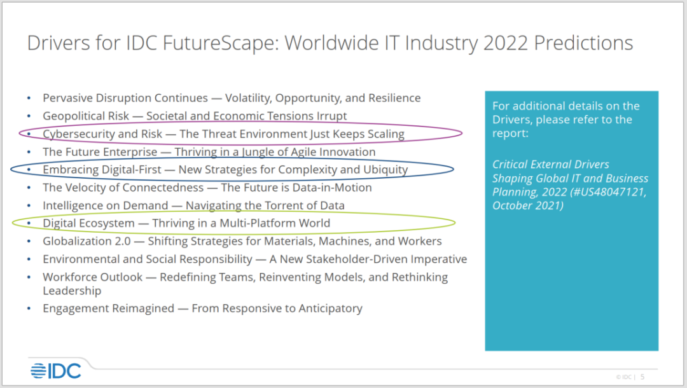Click 'For additional details on the Drivers' text

click(x=566, y=120)
